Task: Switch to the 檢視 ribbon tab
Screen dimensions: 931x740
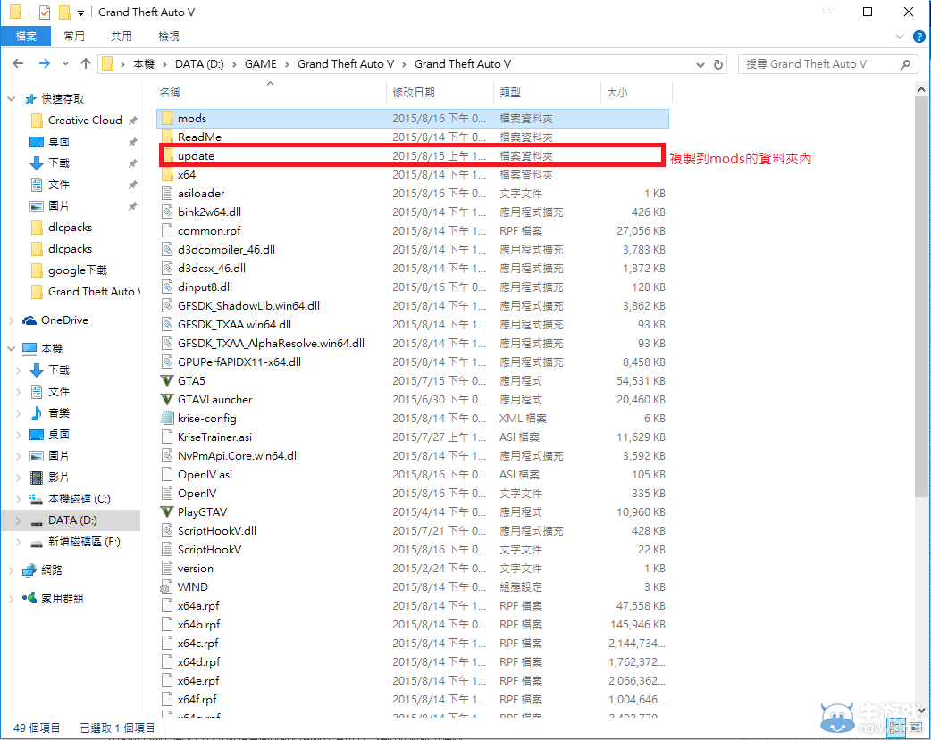Action: click(169, 37)
